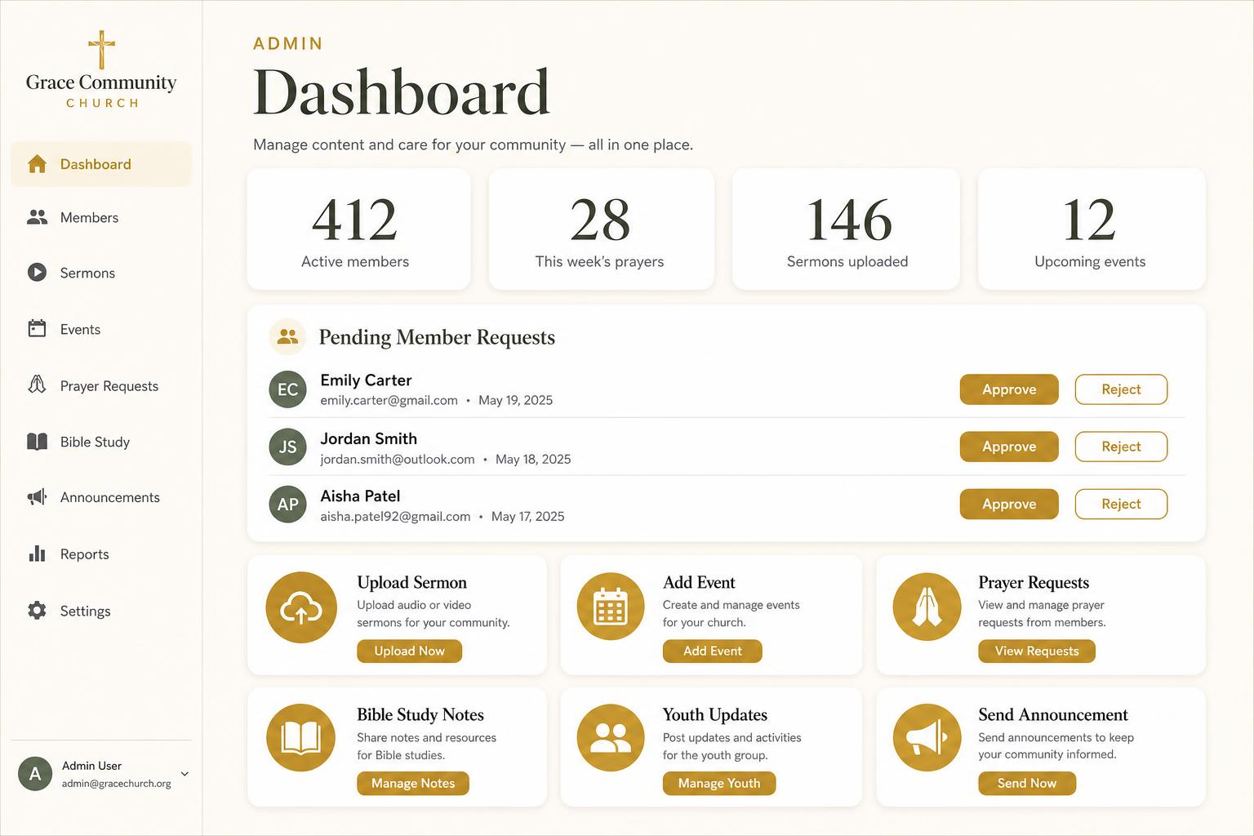Click the Members people icon in sidebar
Screen dimensions: 1254x836
37,217
